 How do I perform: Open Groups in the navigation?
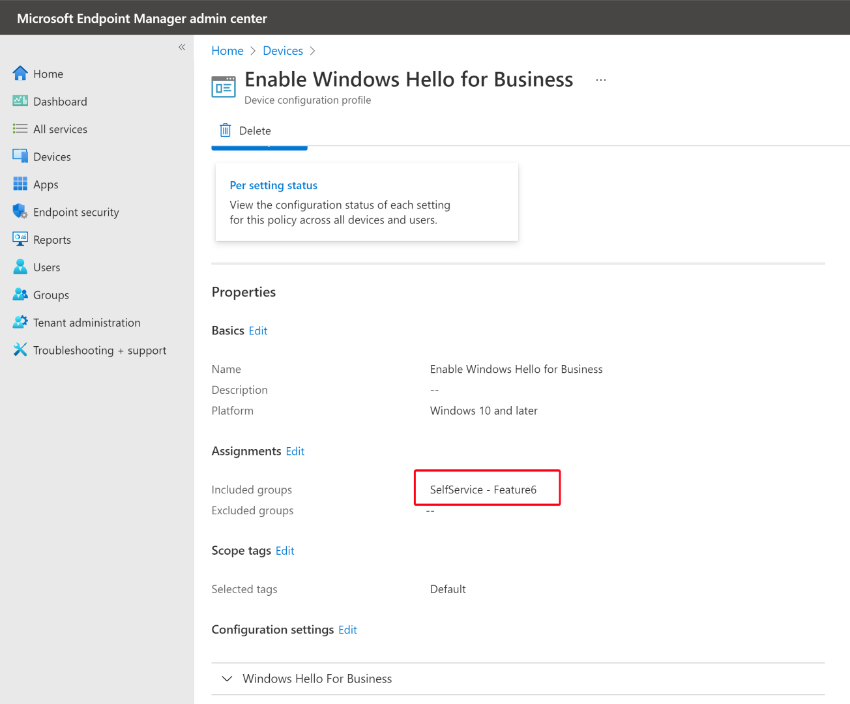pos(51,295)
